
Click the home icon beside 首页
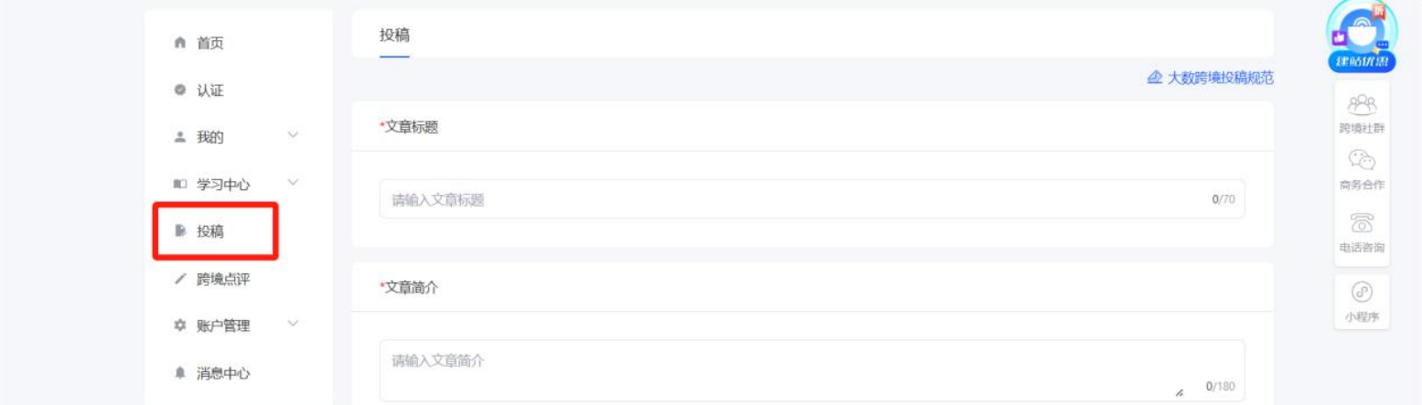point(179,43)
